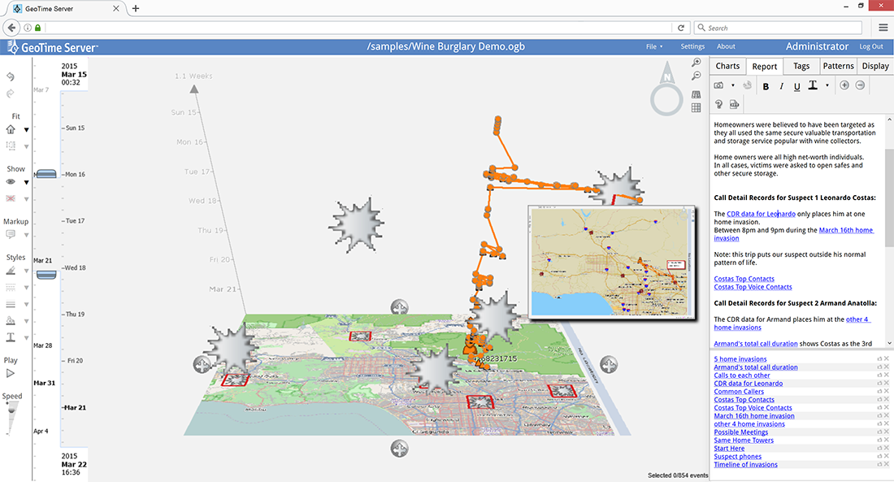Click the fit-to-selection dashed box icon
Screen dimensions: 894x482
click(11, 146)
